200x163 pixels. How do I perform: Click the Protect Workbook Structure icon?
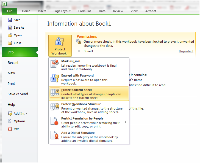[55, 107]
